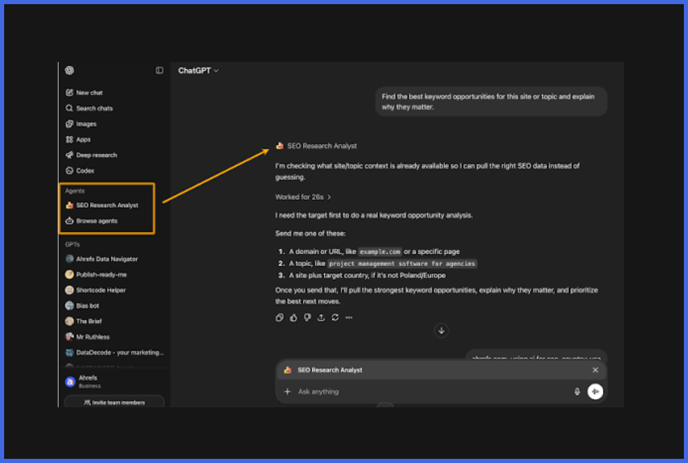Image resolution: width=688 pixels, height=463 pixels.
Task: Click the 'project management software for agencies' snippet
Action: click(x=402, y=264)
